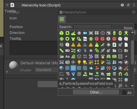
Task: Click the Default-Material sphere preview
Action: [13, 65]
